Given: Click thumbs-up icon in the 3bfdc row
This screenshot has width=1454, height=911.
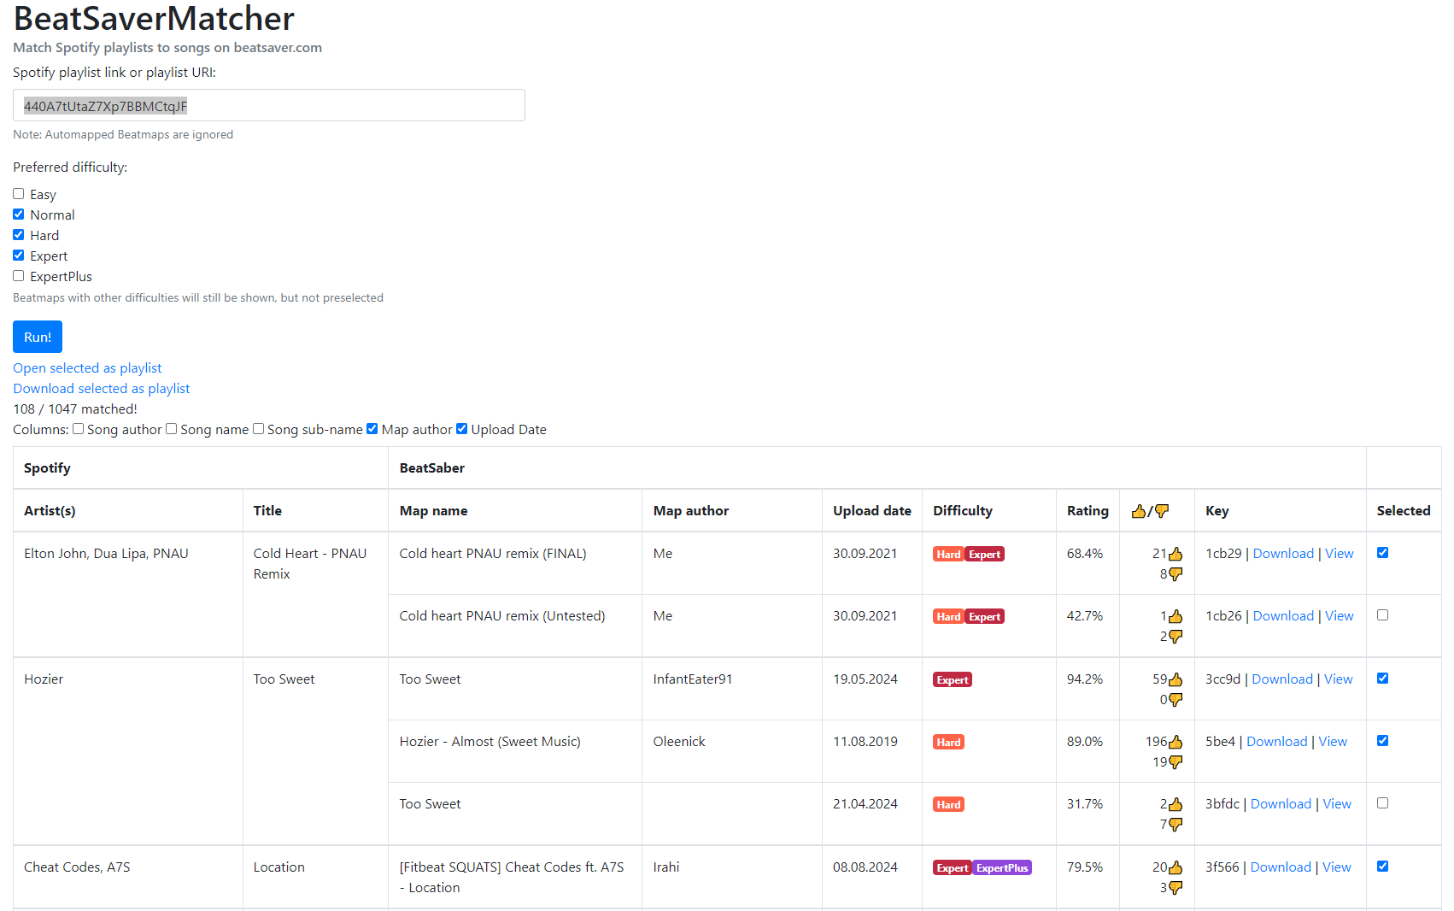Looking at the screenshot, I should (x=1176, y=804).
